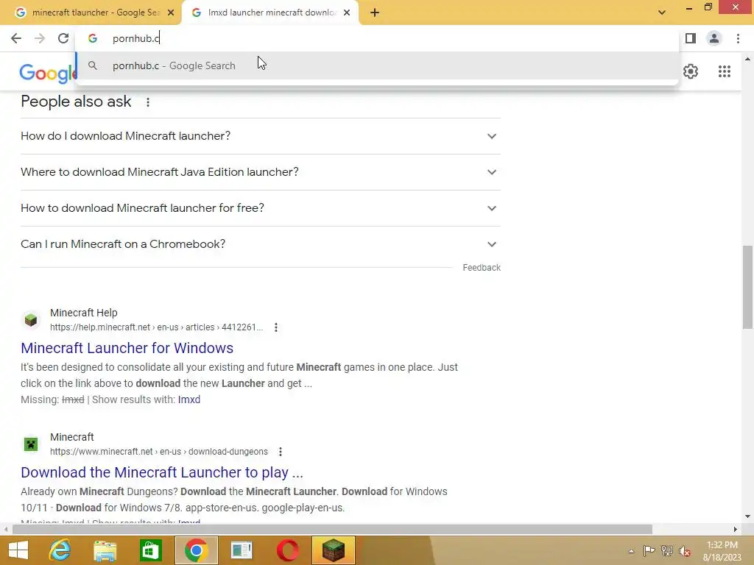This screenshot has width=754, height=565.
Task: Click the horizontal scrollbar thumb
Action: point(332,530)
